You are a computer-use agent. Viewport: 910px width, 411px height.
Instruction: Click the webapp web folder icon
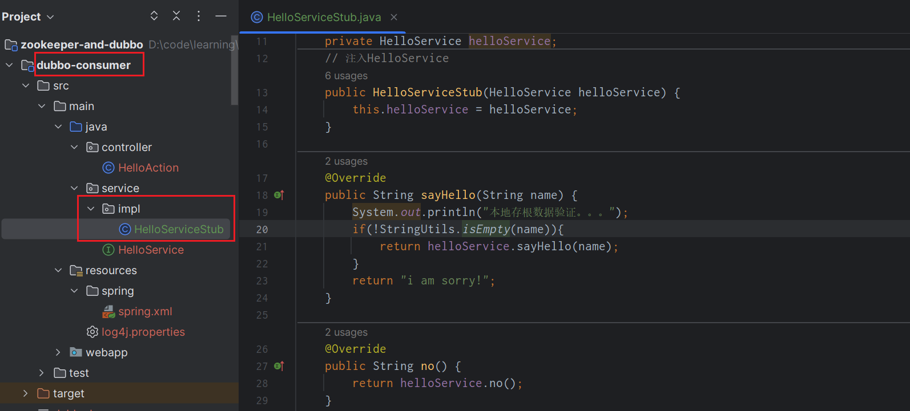click(76, 352)
